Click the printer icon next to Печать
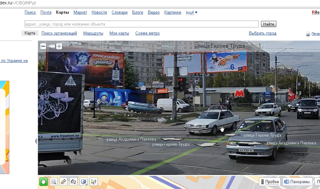 308,34
